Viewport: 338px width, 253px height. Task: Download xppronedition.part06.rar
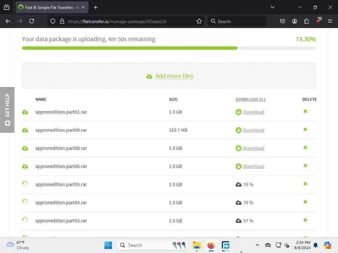coord(253,166)
